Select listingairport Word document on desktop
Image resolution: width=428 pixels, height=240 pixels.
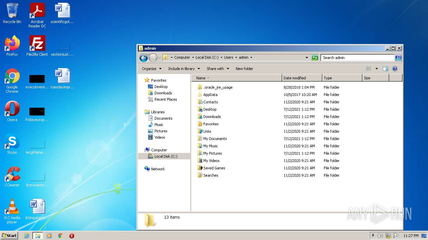click(x=37, y=210)
